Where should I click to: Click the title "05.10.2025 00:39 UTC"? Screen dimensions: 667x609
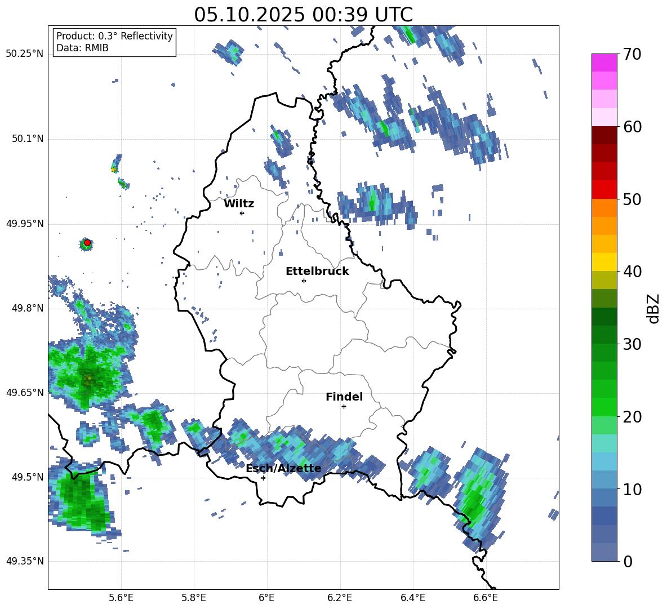click(303, 15)
